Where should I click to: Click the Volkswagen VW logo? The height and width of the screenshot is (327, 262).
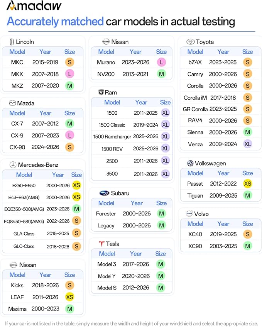[x=190, y=163]
